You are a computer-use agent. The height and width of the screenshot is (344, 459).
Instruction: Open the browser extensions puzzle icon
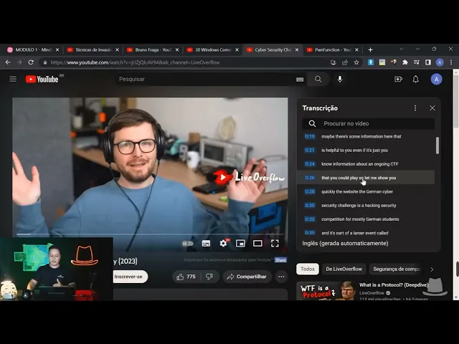tap(405, 62)
